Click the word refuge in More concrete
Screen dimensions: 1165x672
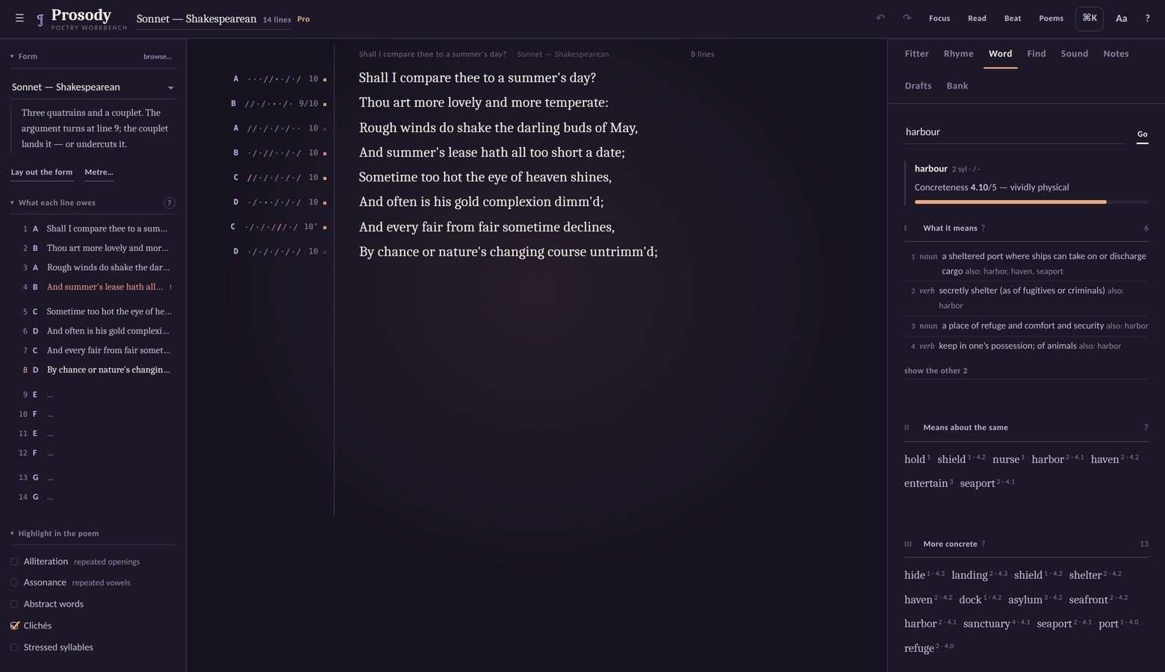[x=919, y=648]
